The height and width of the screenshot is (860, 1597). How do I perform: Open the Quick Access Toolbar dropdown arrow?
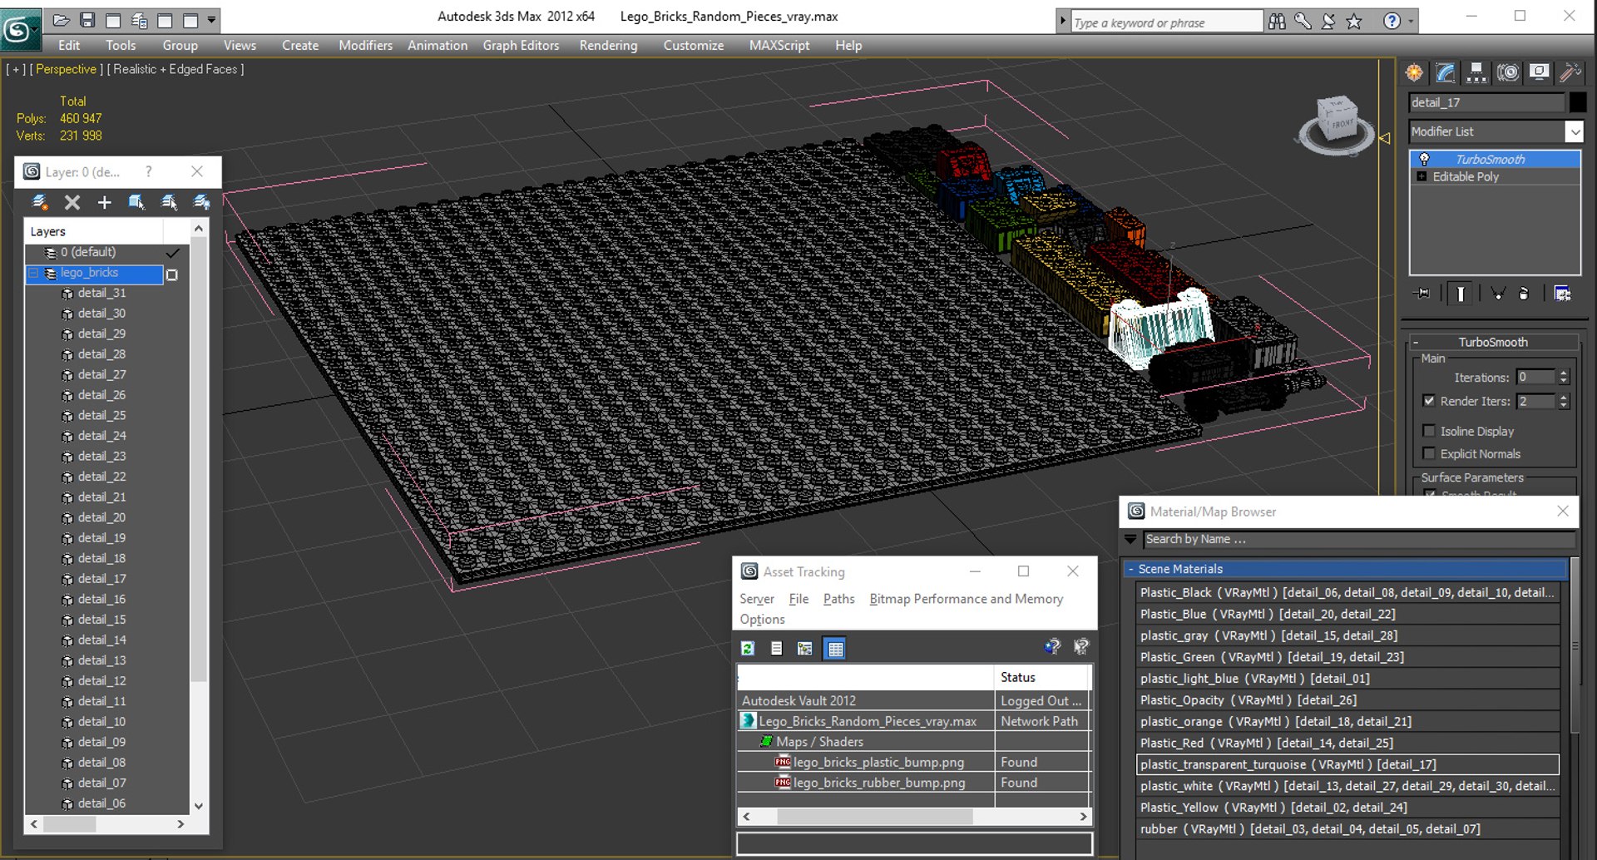[x=212, y=20]
